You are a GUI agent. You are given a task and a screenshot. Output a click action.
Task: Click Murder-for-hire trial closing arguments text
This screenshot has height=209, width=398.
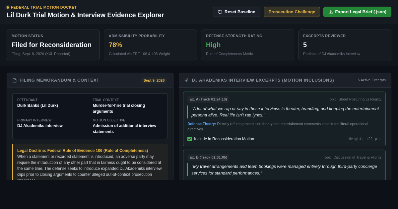tap(119, 108)
